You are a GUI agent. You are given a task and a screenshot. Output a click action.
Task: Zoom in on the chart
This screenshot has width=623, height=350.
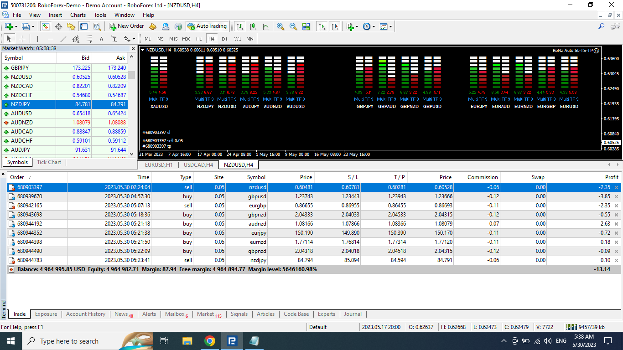280,26
